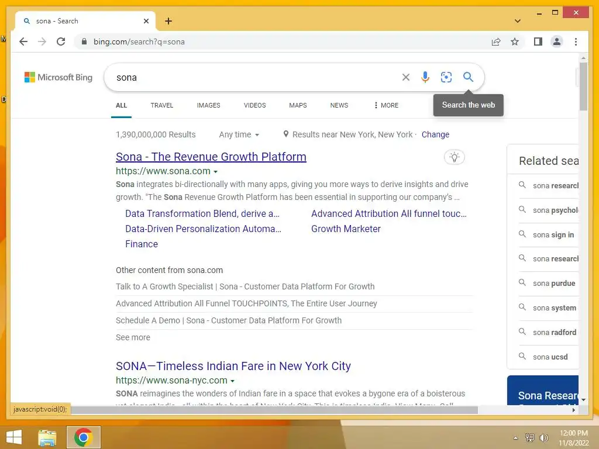Open Chrome three-dot menu
Image resolution: width=599 pixels, height=449 pixels.
576,42
